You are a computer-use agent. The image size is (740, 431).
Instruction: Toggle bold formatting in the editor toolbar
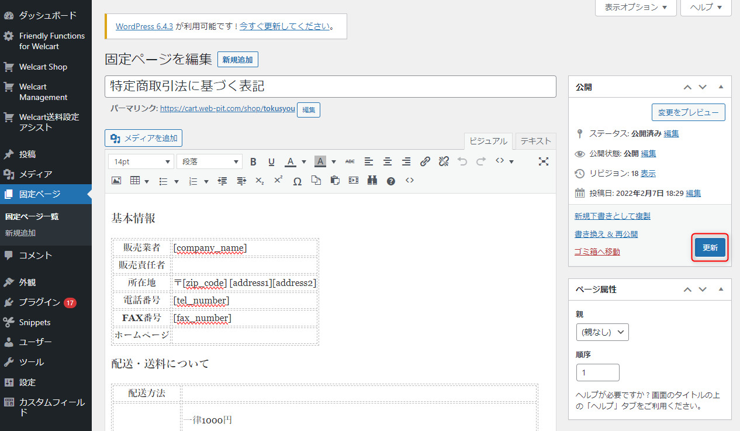click(253, 161)
